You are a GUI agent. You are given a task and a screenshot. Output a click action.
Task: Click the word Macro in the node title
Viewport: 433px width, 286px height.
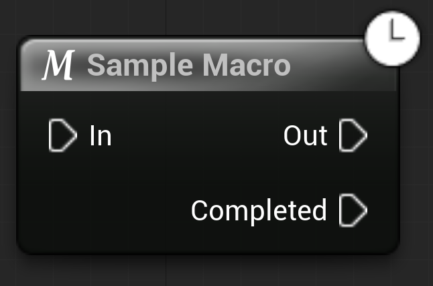247,65
